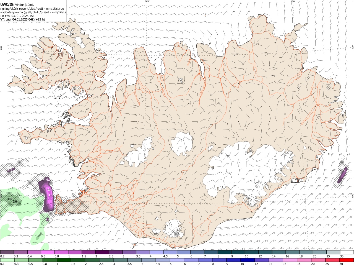Viewport: 354px width, 266px height.
Task: Click the '0.5' value on the green rain area
Action: (x=10, y=199)
